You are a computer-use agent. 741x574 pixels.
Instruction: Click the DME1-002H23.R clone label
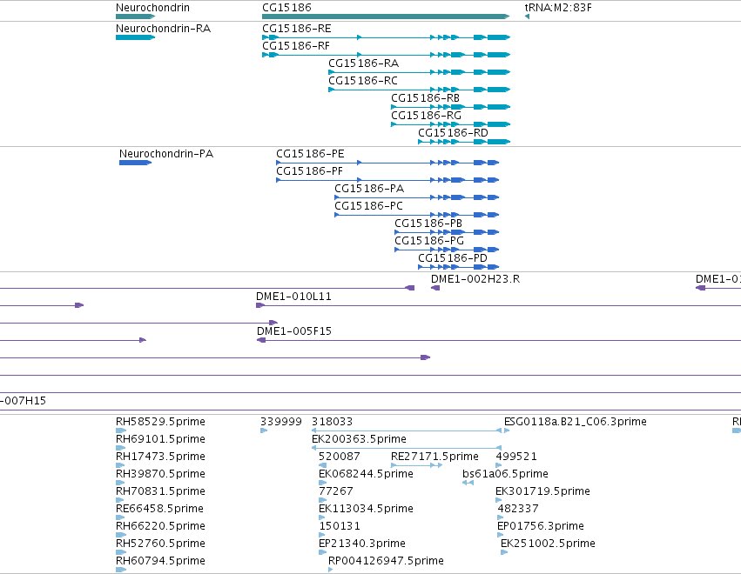[475, 279]
